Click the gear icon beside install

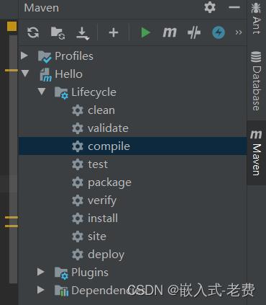[x=78, y=218]
